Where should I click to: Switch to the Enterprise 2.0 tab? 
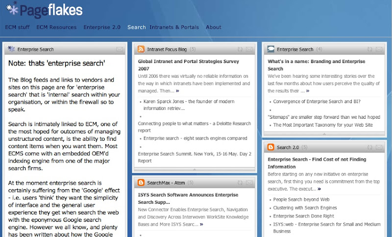tap(102, 27)
